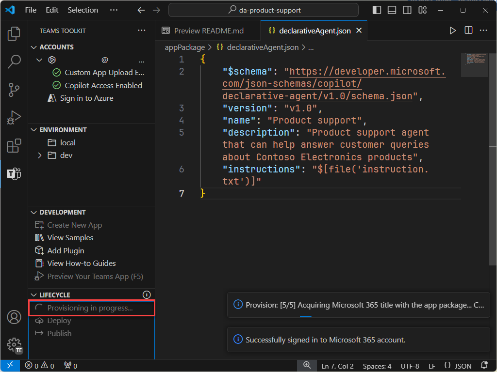The width and height of the screenshot is (497, 372).
Task: Open the Extensions view
Action: (x=14, y=146)
